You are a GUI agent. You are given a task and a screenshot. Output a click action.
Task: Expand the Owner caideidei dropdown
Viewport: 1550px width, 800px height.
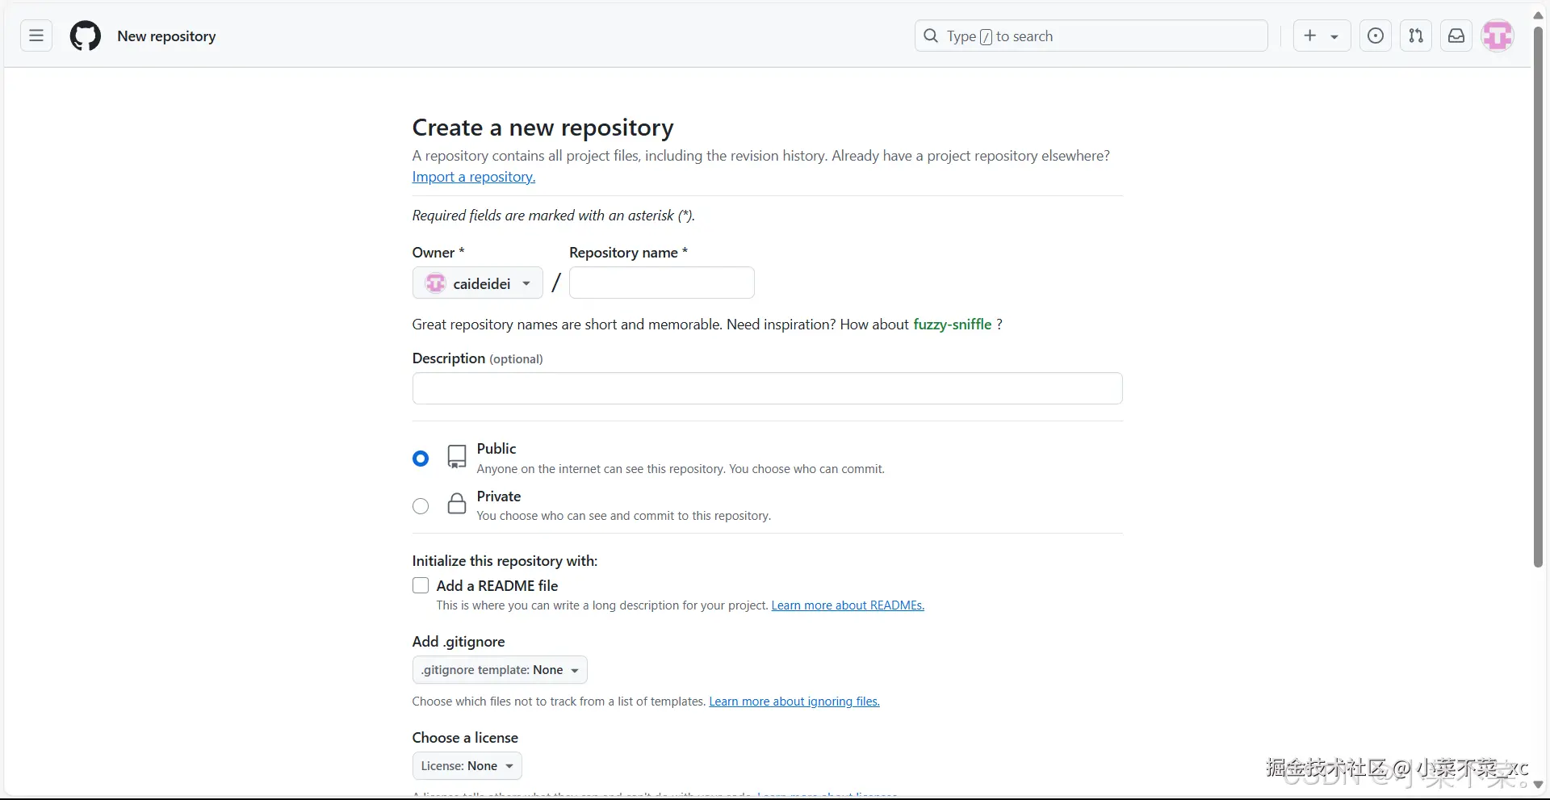(x=478, y=283)
